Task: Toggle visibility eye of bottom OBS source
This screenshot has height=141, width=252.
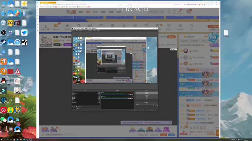Action: 98,102
